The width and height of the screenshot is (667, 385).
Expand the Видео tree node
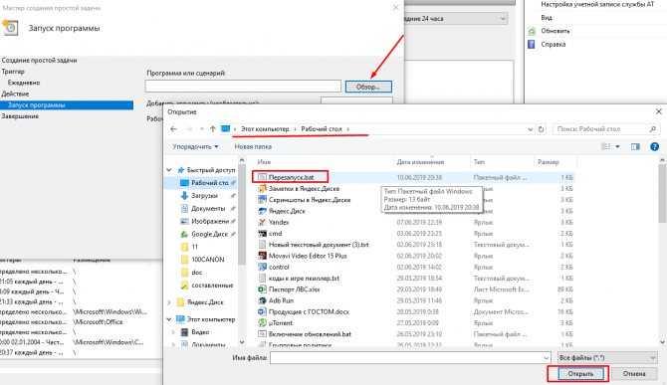click(173, 332)
